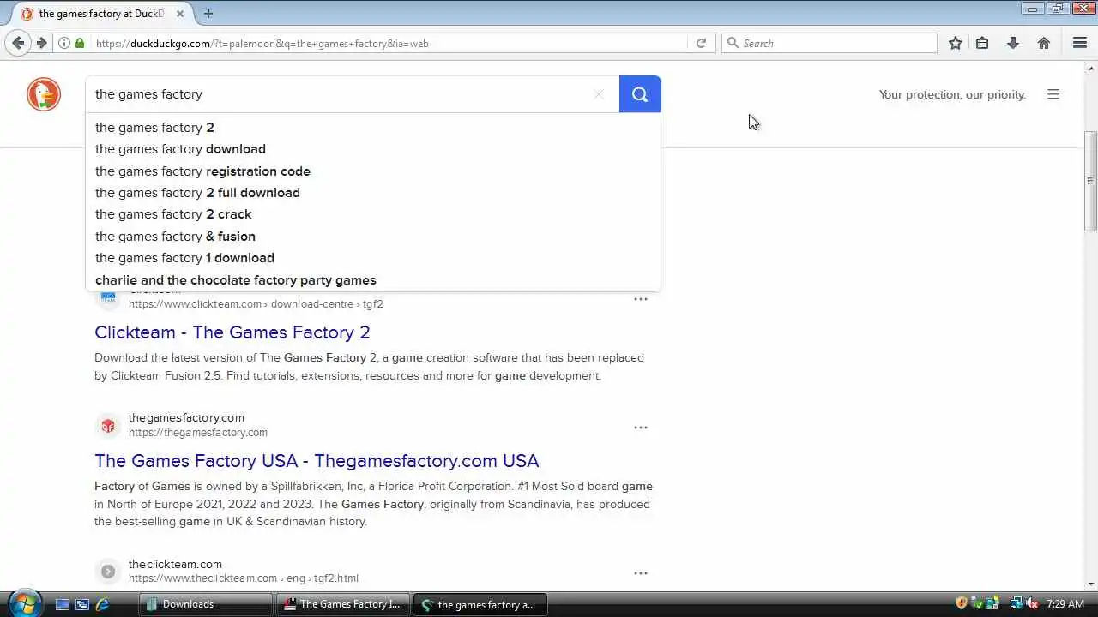Submit search with blue magnifier button
1098x617 pixels.
[x=640, y=94]
